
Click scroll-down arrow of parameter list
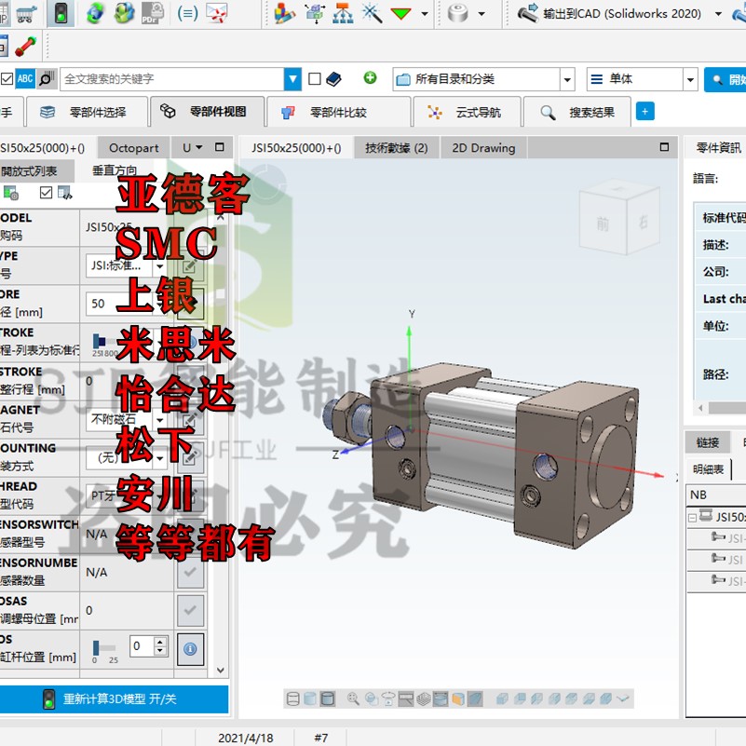click(221, 671)
